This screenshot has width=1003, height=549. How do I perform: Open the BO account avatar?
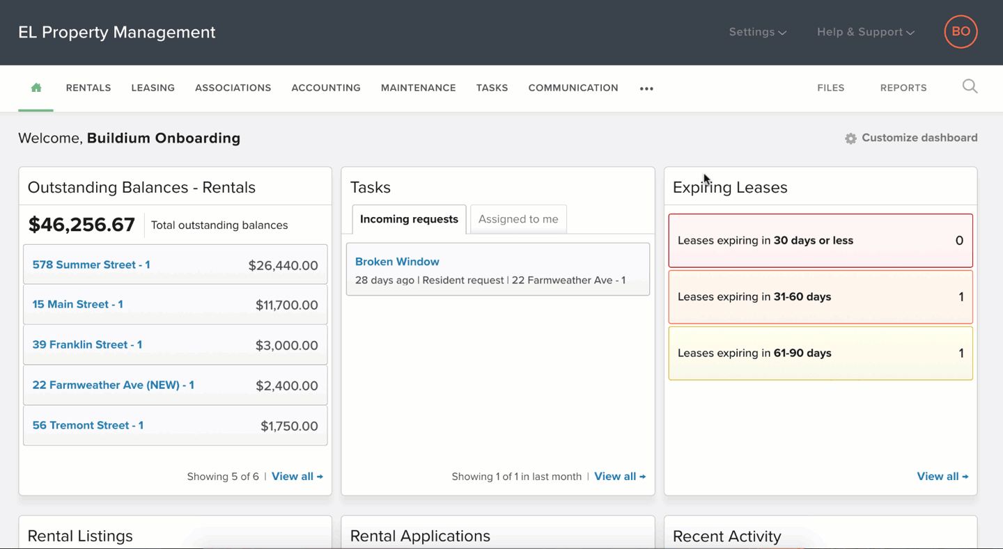coord(961,31)
